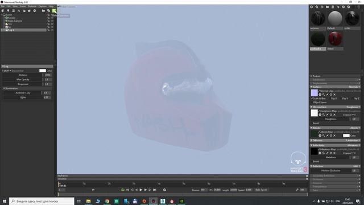Toggle visibility eye for Fog 1

point(52,30)
